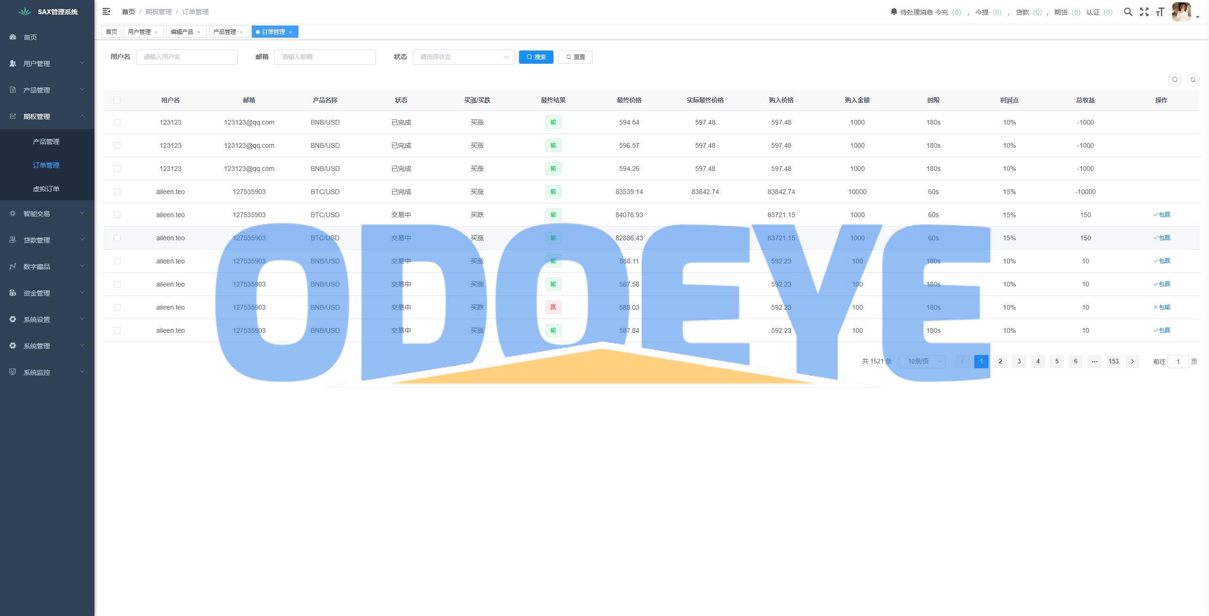Hide search bar with round magnifier icon
The image size is (1209, 616).
tap(1175, 80)
